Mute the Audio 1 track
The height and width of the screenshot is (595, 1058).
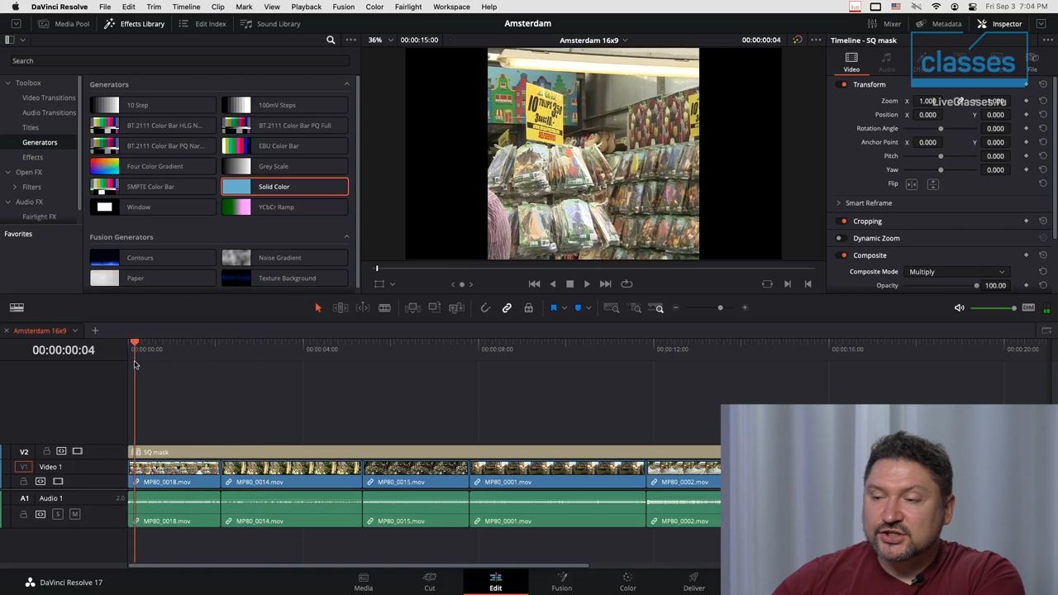pos(74,514)
